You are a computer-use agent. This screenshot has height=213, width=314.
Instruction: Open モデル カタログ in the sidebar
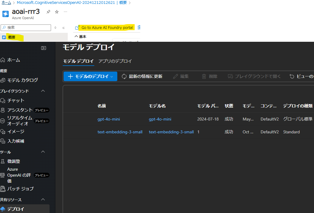23,80
